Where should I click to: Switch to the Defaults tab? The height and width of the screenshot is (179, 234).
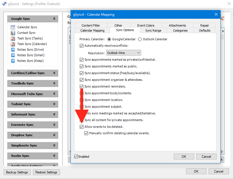[x=205, y=30]
